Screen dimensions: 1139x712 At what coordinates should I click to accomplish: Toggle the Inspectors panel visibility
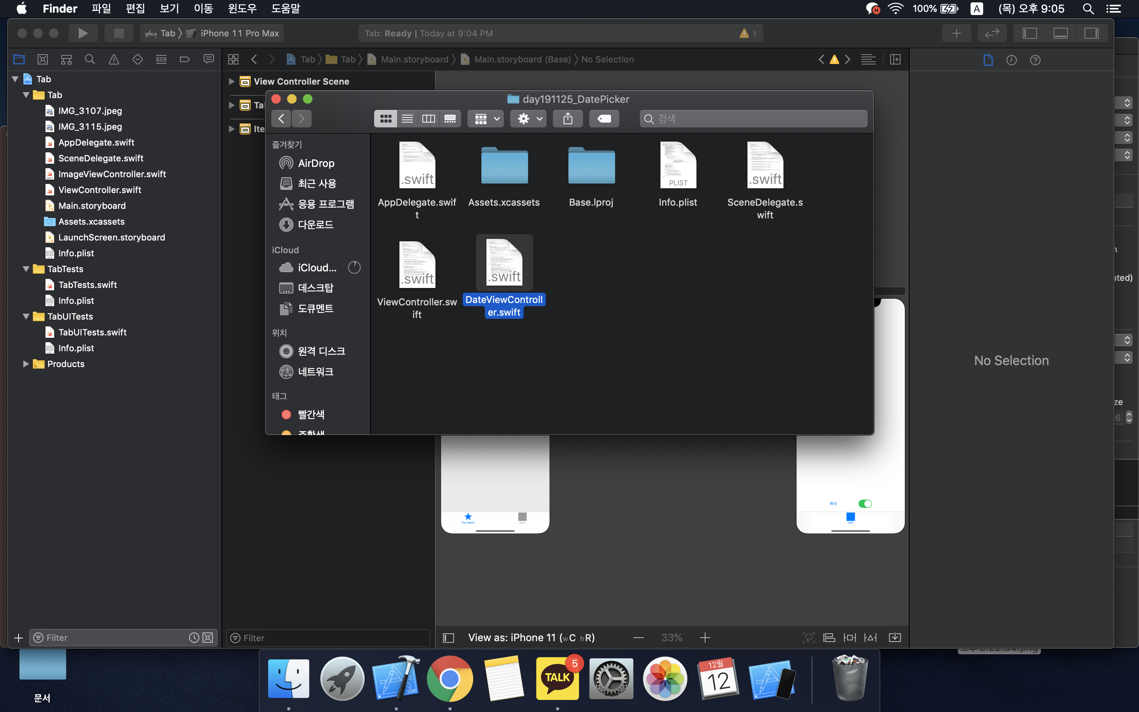tap(1091, 33)
